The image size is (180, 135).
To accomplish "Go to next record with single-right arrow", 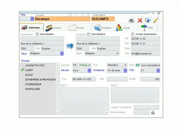I will coord(82,15).
